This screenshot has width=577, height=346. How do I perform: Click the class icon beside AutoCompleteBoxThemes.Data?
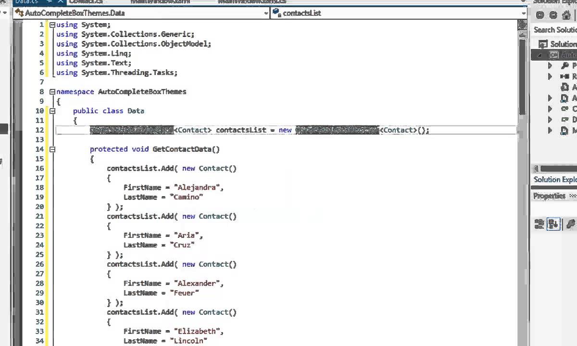20,13
